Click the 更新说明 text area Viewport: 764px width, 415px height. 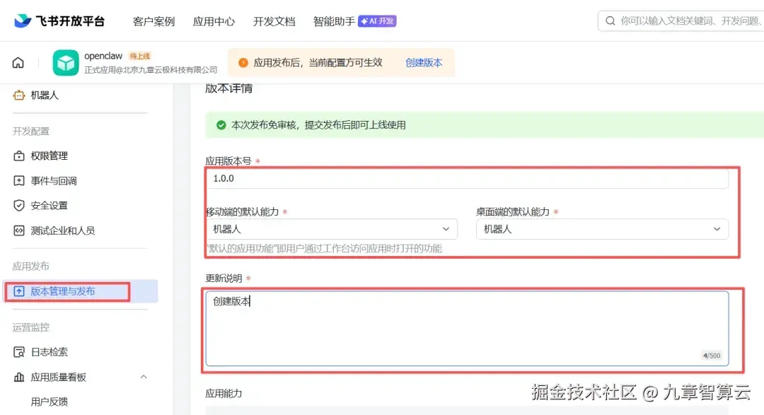pos(468,328)
